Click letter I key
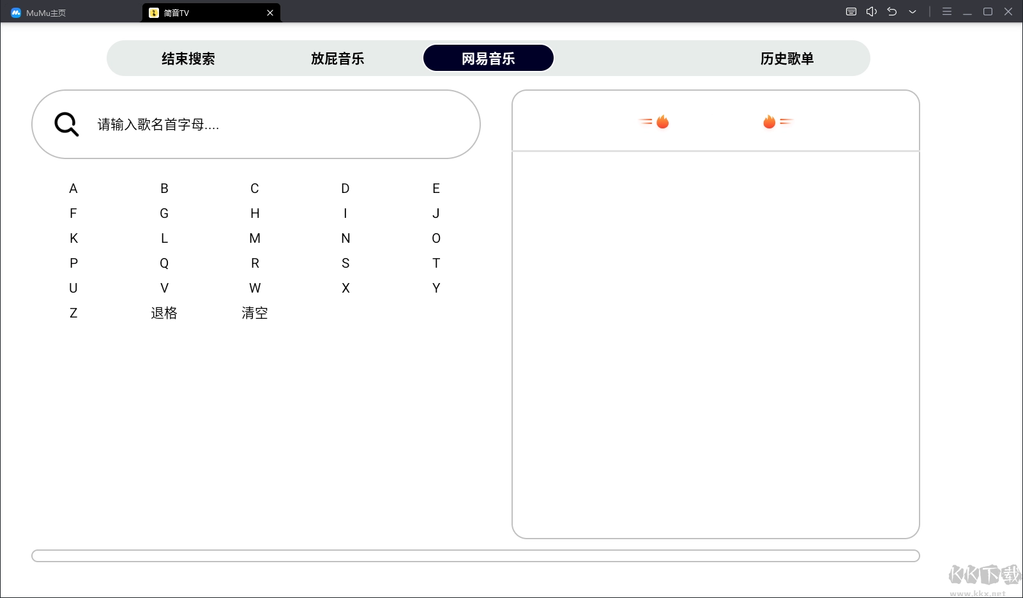The image size is (1023, 598). click(345, 213)
